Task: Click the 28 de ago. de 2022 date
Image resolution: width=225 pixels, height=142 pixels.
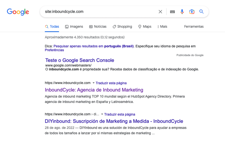Action: point(60,128)
